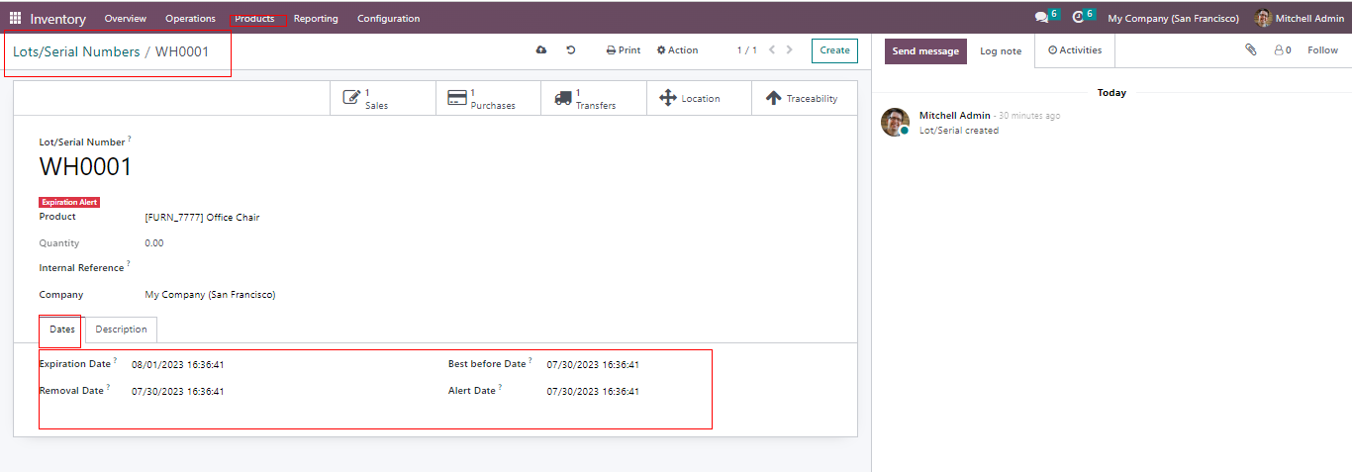
Task: Click the cloud save icon
Action: pos(541,50)
